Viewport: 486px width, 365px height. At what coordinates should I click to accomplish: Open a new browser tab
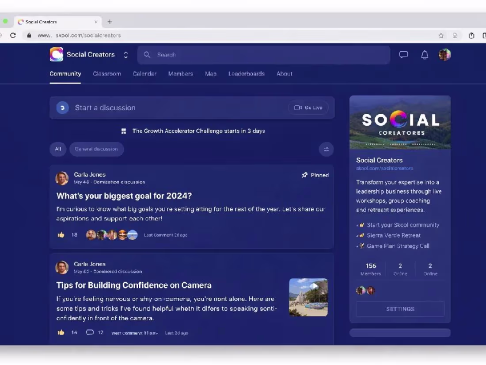(110, 22)
